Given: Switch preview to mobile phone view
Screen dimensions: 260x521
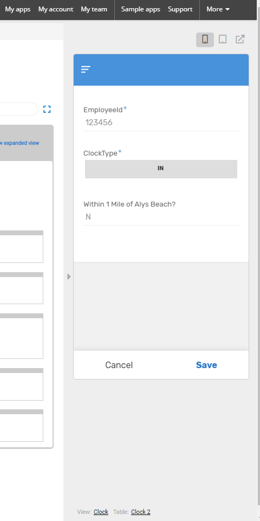Looking at the screenshot, I should pyautogui.click(x=205, y=40).
